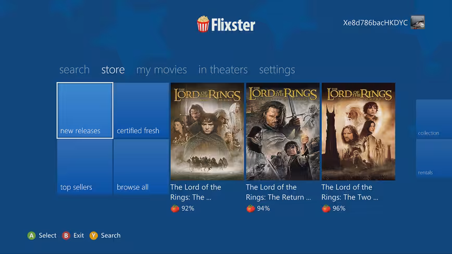This screenshot has height=254, width=452.
Task: Click the username Xe8d786bacHKDYC
Action: [x=375, y=23]
